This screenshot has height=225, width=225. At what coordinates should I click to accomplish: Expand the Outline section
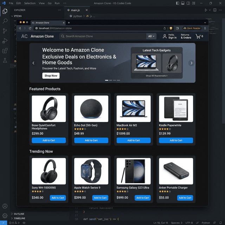[x=19, y=214]
